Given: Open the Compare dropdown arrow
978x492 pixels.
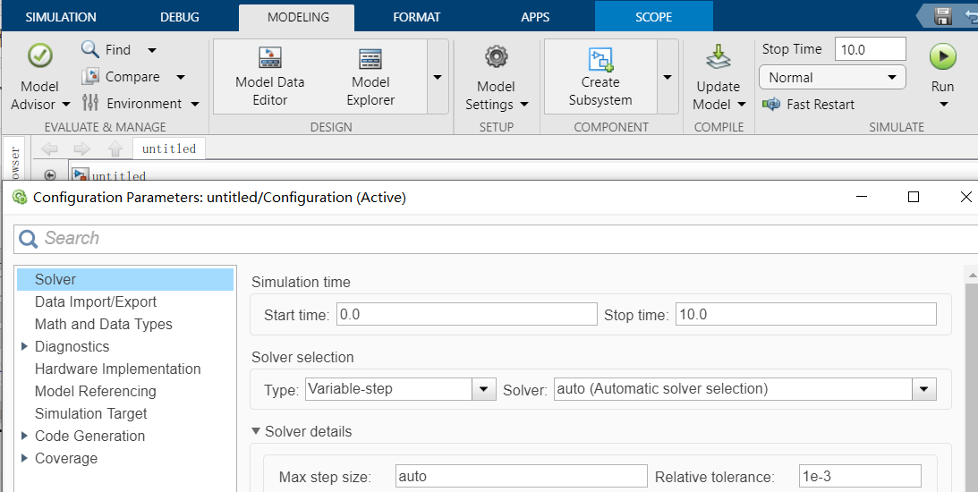Looking at the screenshot, I should 180,77.
